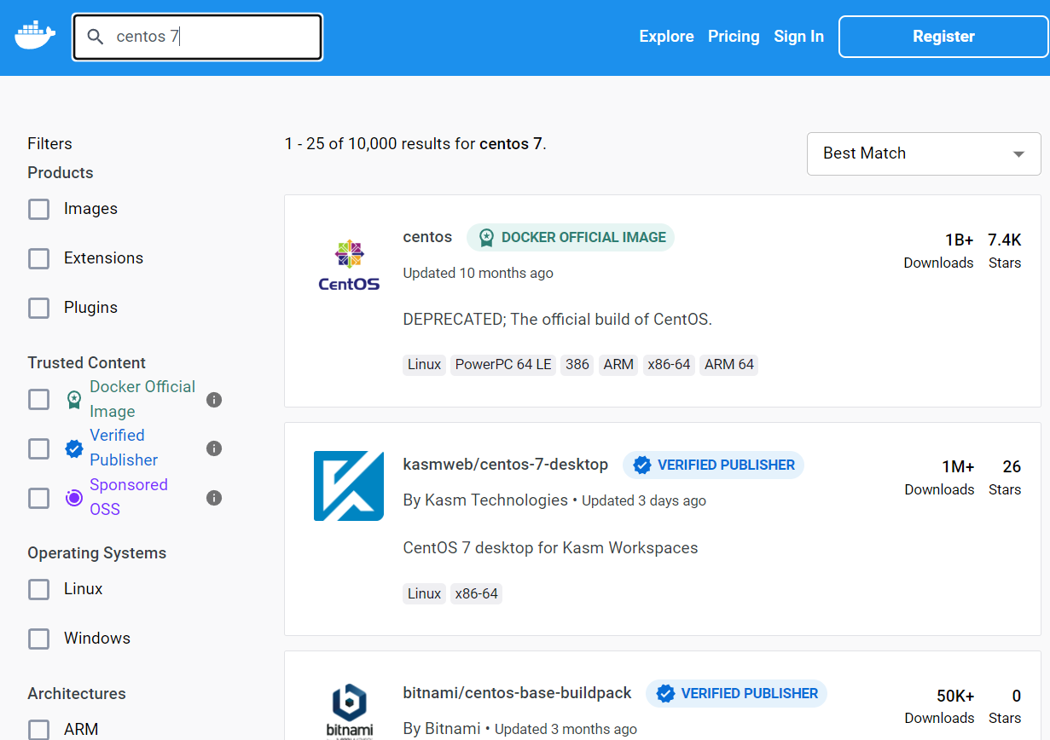Click the ARM tag on centos card

pyautogui.click(x=618, y=365)
